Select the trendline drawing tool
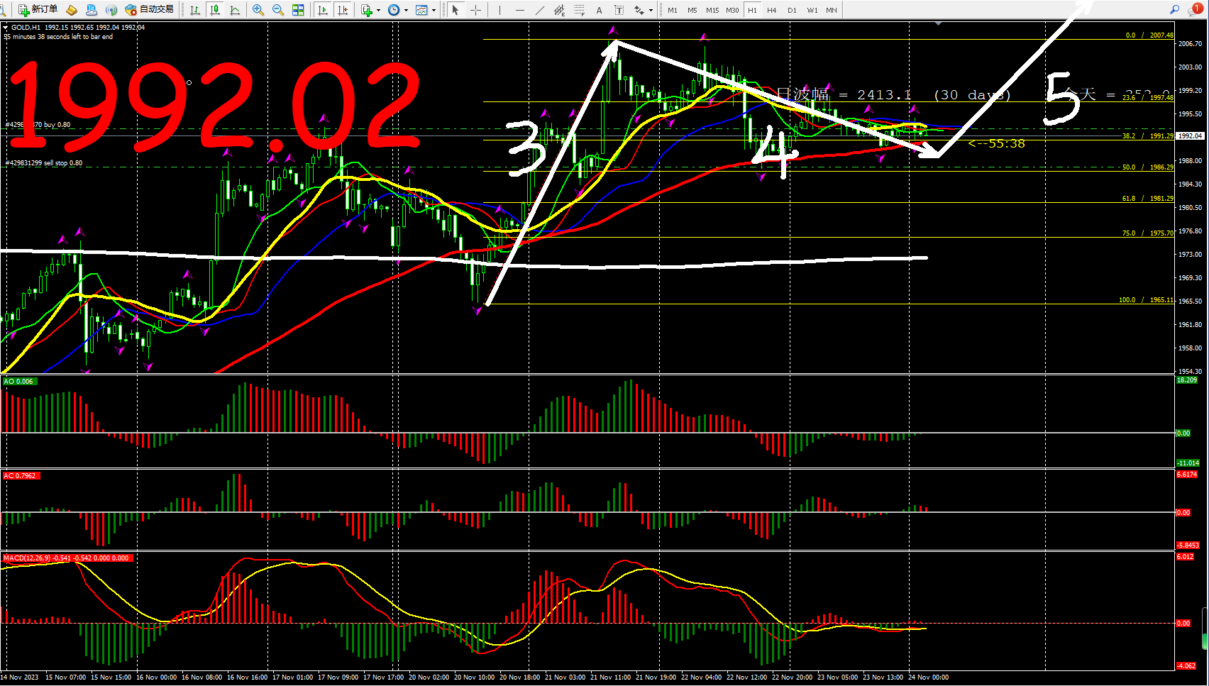This screenshot has width=1209, height=686. [540, 10]
